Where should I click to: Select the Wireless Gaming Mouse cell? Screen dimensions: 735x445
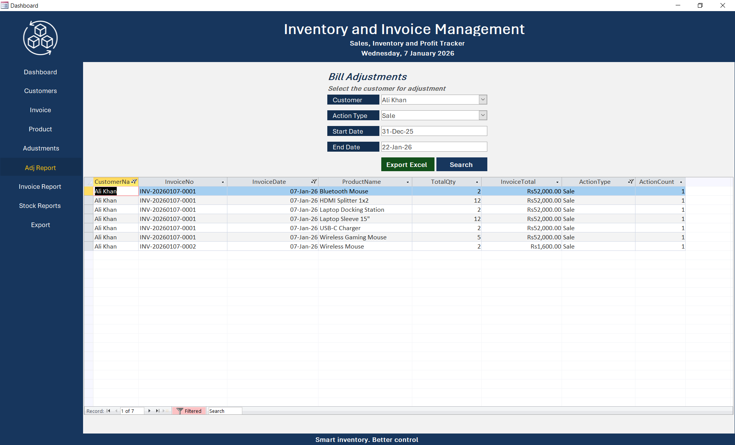point(365,237)
